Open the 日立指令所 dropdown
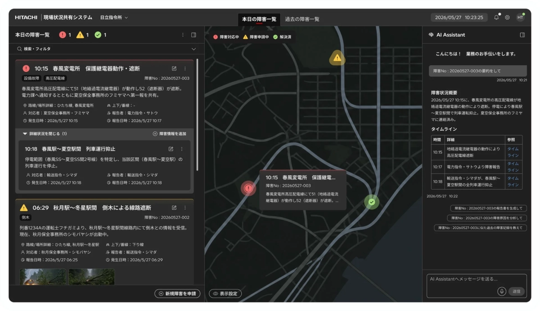 pos(114,18)
